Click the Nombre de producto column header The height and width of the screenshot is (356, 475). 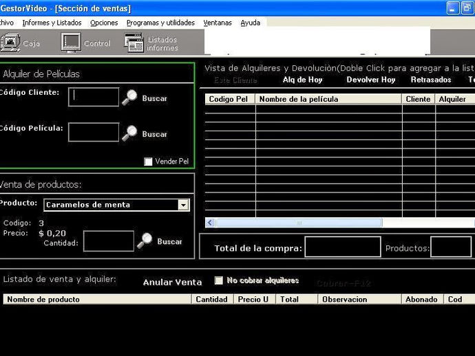pos(97,300)
